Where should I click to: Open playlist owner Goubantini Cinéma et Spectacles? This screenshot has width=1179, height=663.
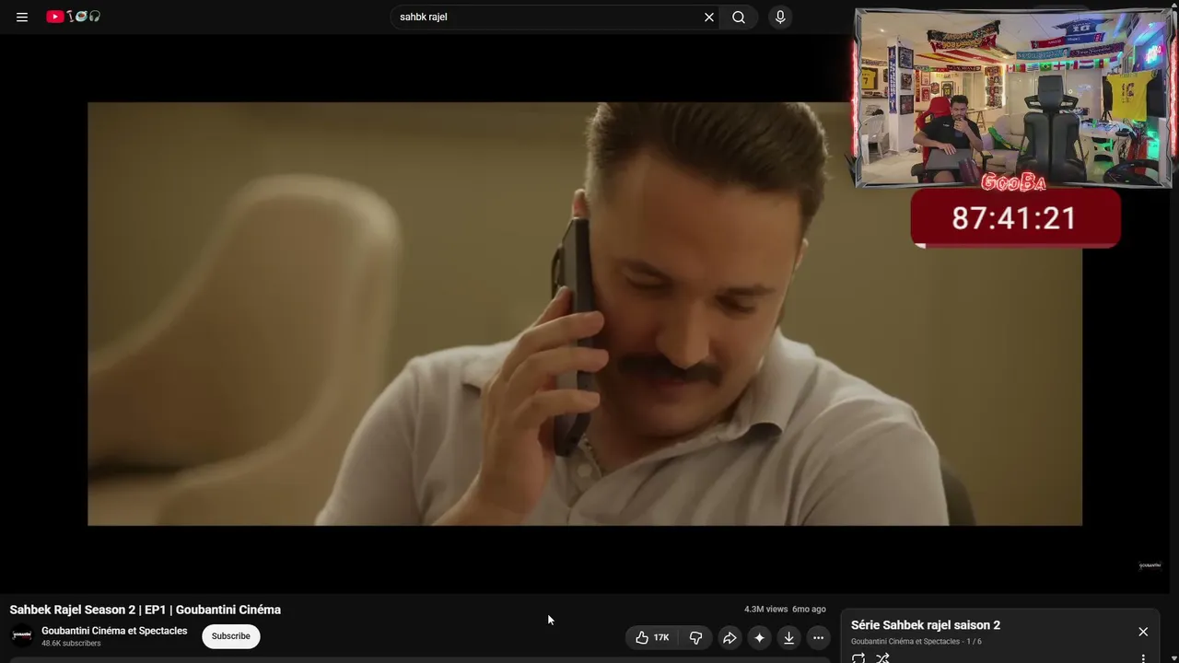(x=905, y=642)
